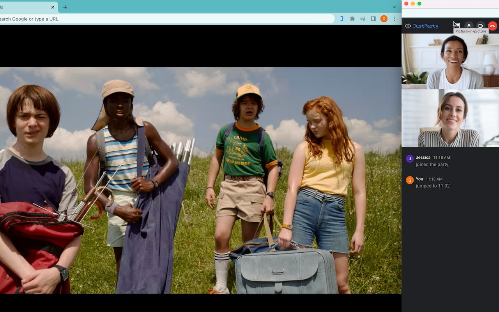
Task: Turn off the camera in JustParty
Action: click(x=481, y=26)
